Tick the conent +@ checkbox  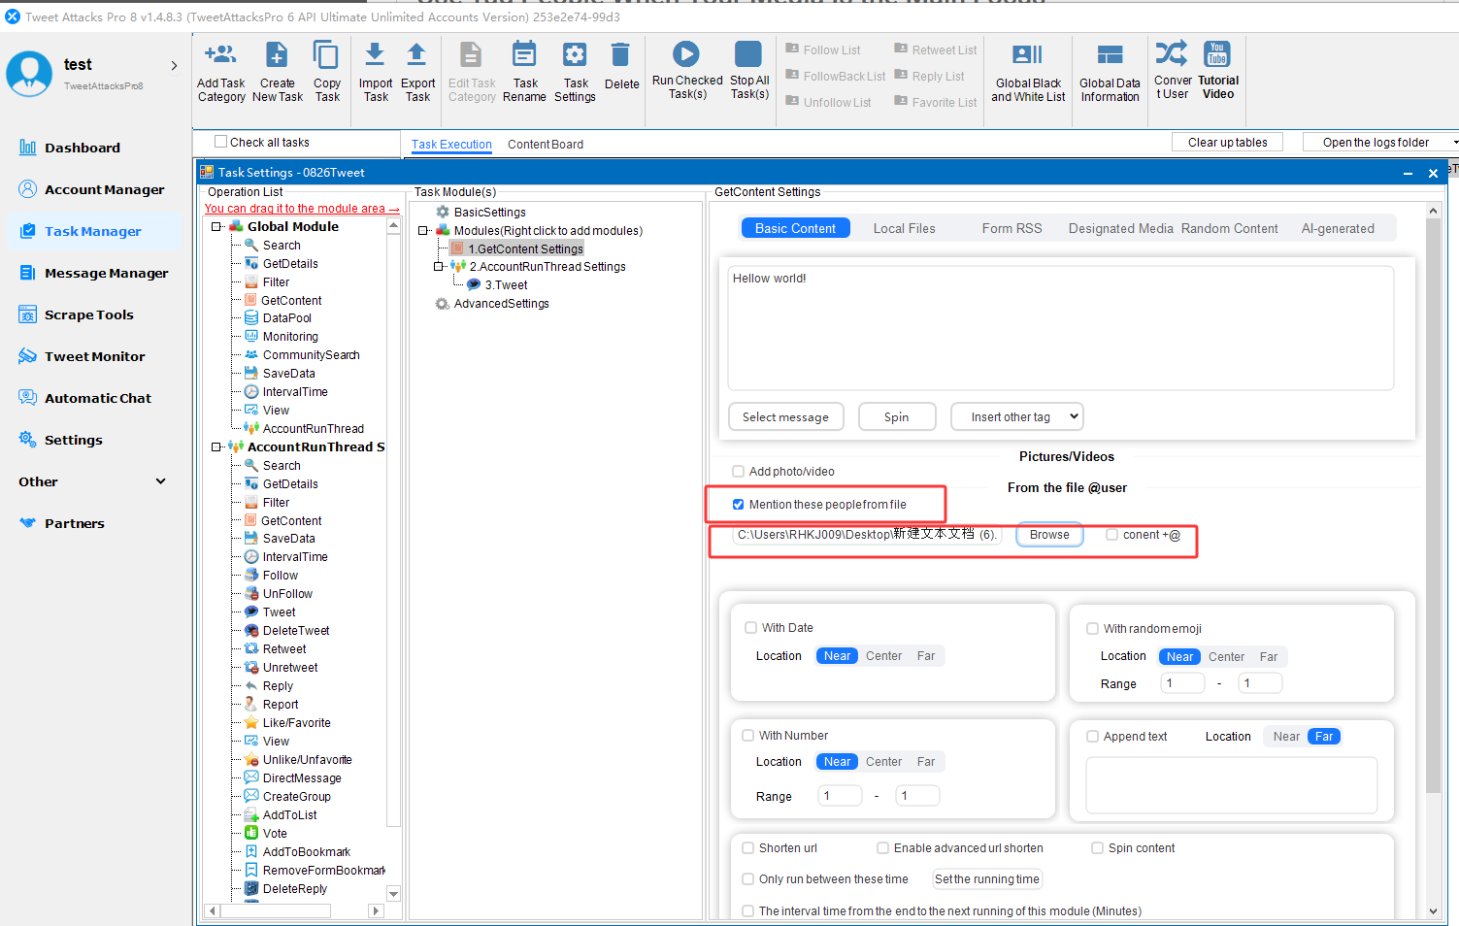tap(1112, 535)
